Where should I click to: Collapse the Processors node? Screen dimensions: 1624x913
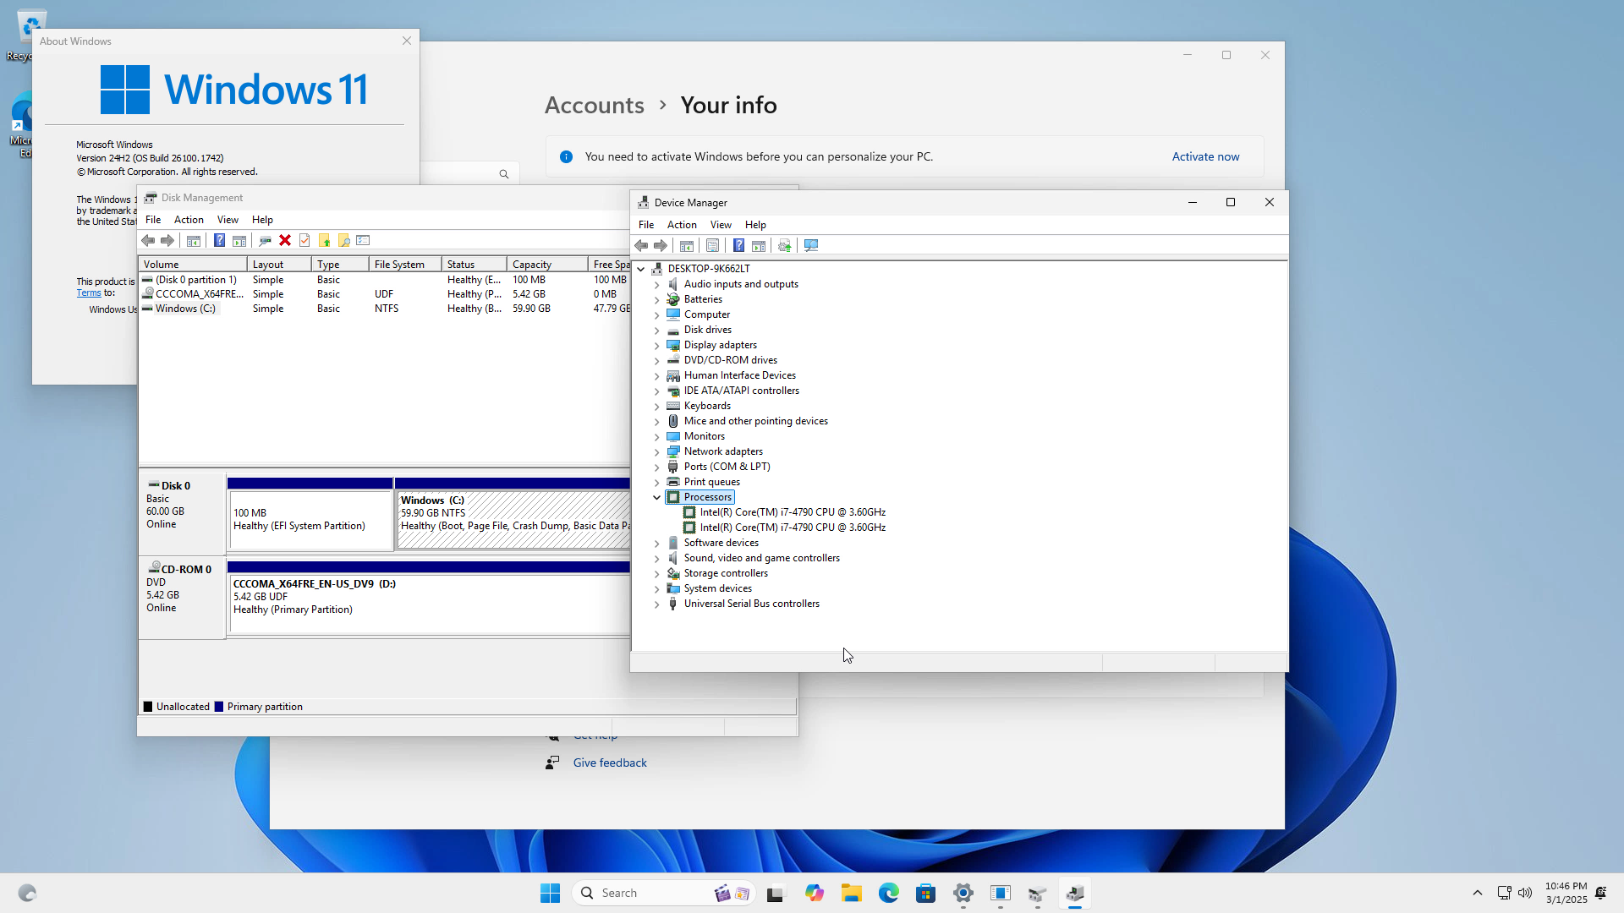(x=656, y=498)
